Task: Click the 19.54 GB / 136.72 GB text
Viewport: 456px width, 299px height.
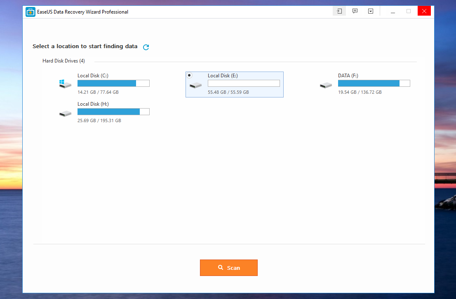Action: (360, 92)
